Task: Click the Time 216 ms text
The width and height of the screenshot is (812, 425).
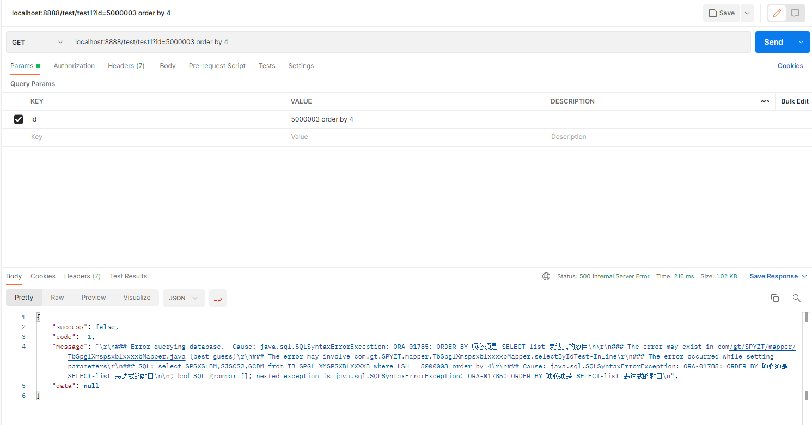Action: [x=675, y=276]
